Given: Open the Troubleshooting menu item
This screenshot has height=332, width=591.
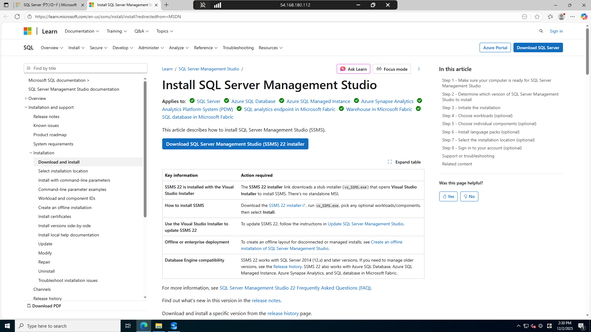Looking at the screenshot, I should [238, 48].
